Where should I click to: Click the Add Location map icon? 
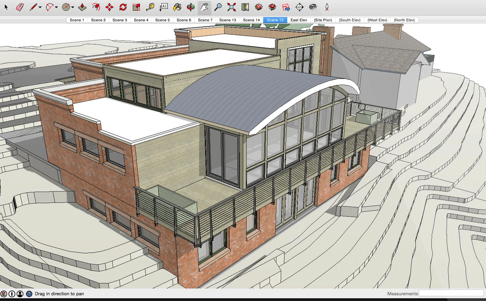(245, 7)
